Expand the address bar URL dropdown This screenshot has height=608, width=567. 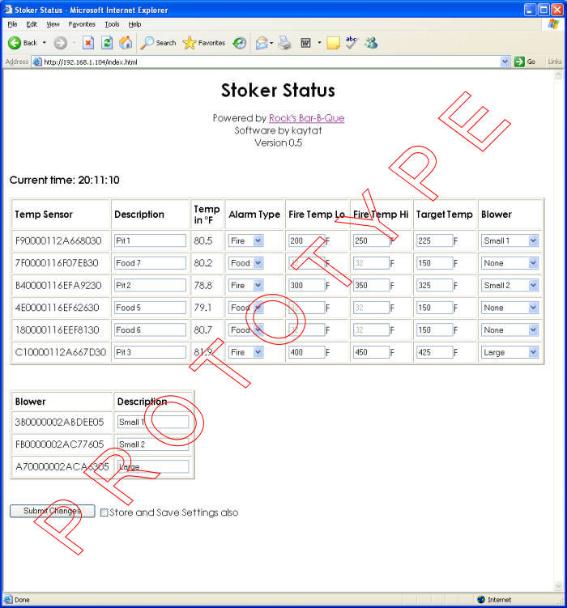pos(505,62)
